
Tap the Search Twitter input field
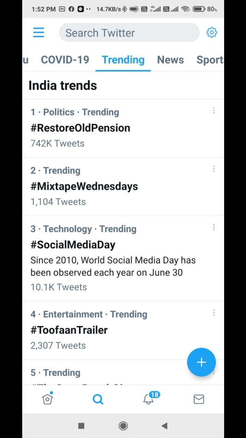pyautogui.click(x=129, y=33)
